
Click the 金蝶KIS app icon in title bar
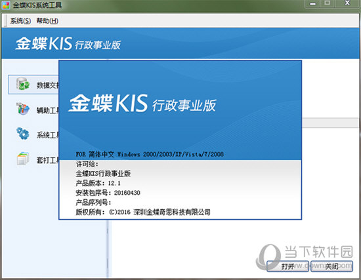pyautogui.click(x=6, y=5)
